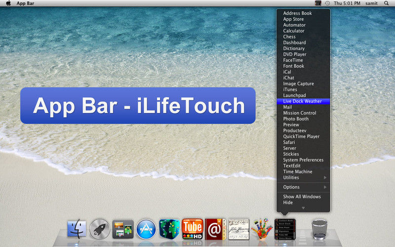The image size is (395, 247).
Task: Click the App Bar dock icon
Action: pyautogui.click(x=285, y=229)
